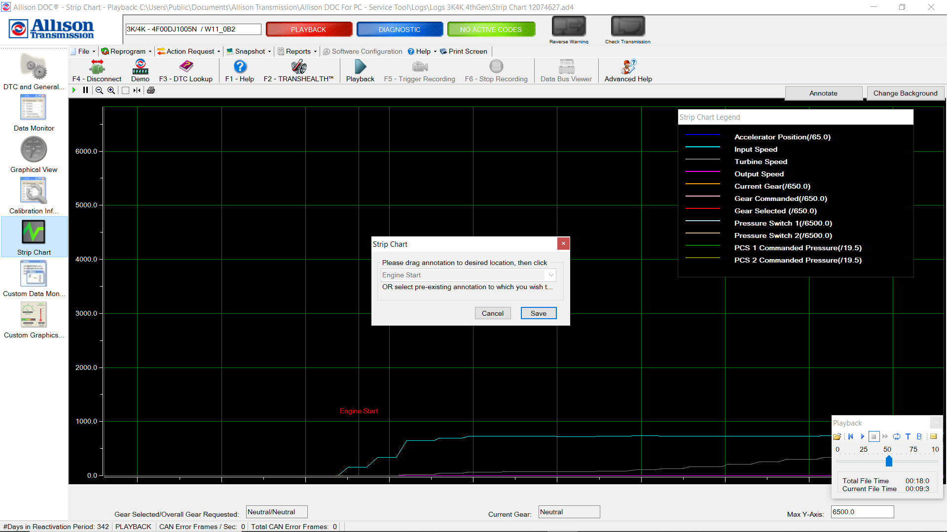Save the Strip Chart annotation
This screenshot has height=532, width=947.
(x=538, y=313)
